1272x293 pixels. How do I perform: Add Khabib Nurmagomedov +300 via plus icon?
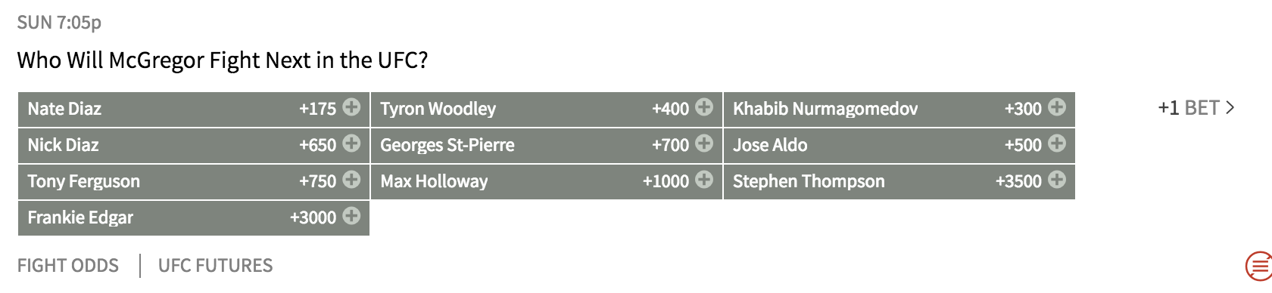coord(1057,107)
